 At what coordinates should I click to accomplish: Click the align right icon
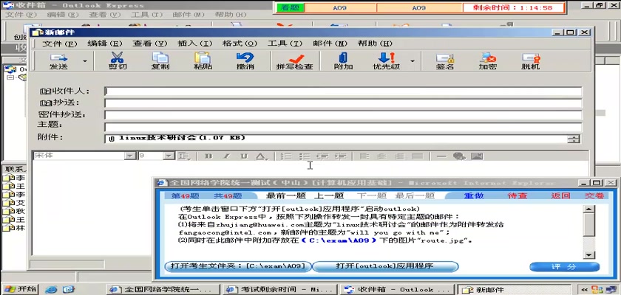400,156
